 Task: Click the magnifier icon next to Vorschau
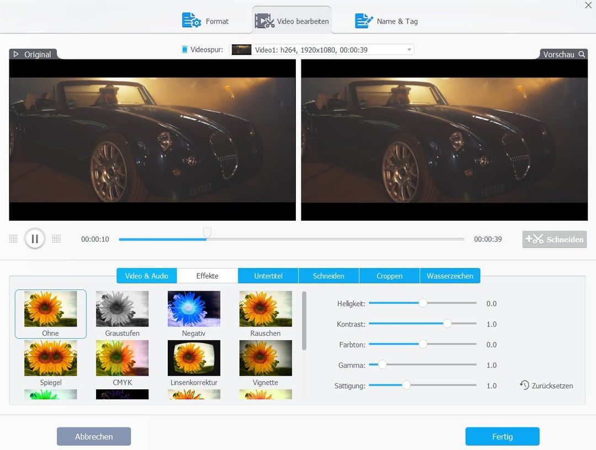point(581,54)
